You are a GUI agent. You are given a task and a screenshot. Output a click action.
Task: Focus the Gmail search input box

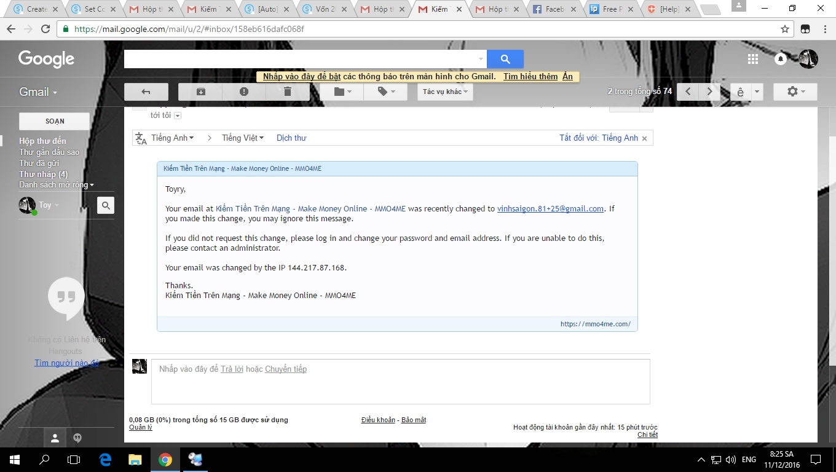tap(300, 59)
